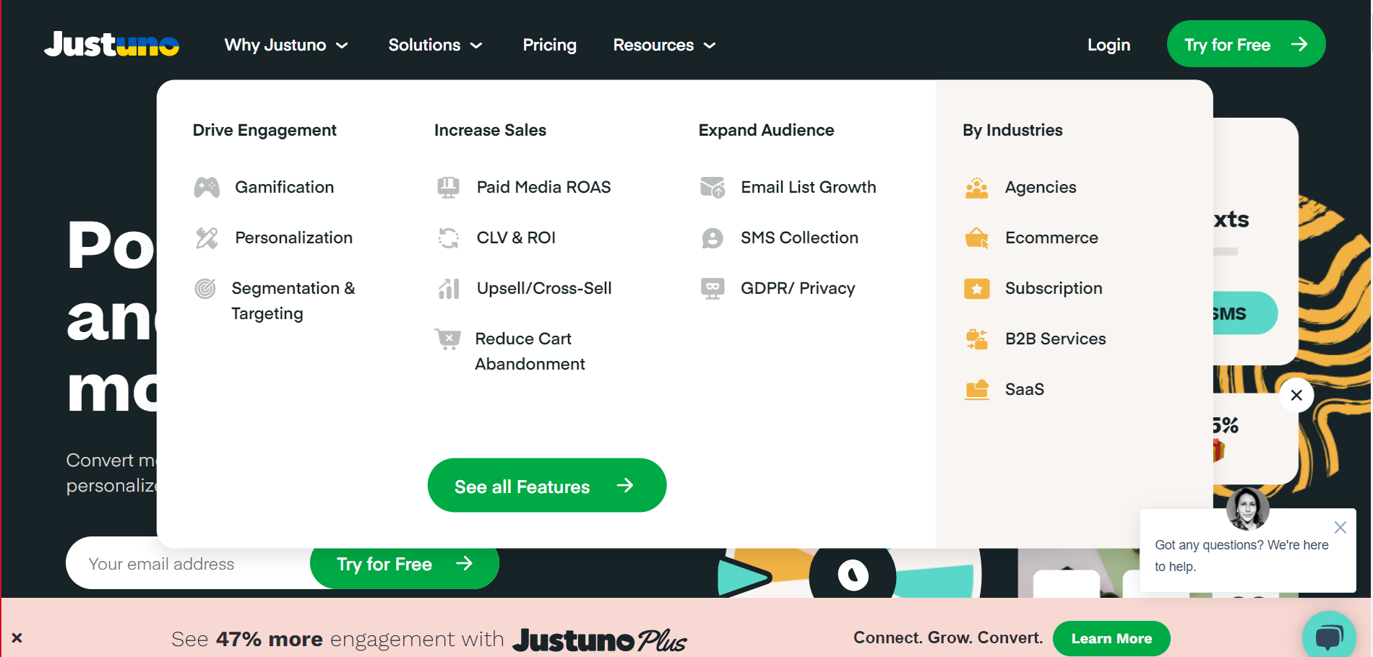Screen dimensions: 1373x657
Task: Click the Personalization icon
Action: [207, 238]
